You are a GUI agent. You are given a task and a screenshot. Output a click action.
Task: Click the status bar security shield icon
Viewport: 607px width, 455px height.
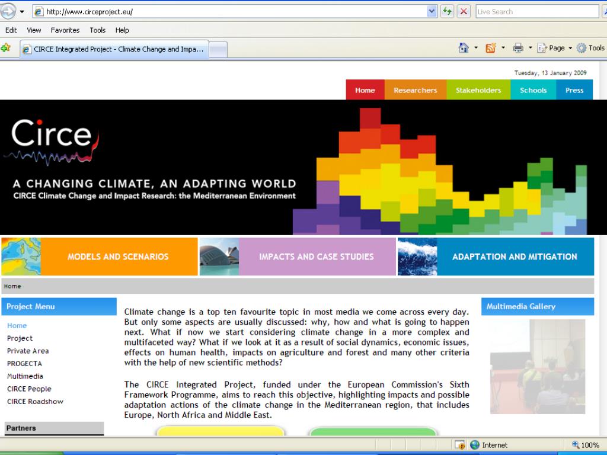coord(460,445)
